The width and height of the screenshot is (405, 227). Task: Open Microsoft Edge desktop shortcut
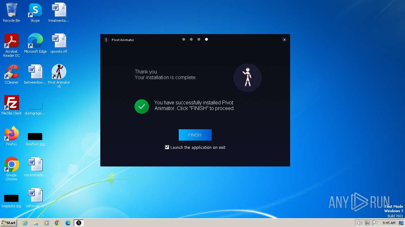35,44
